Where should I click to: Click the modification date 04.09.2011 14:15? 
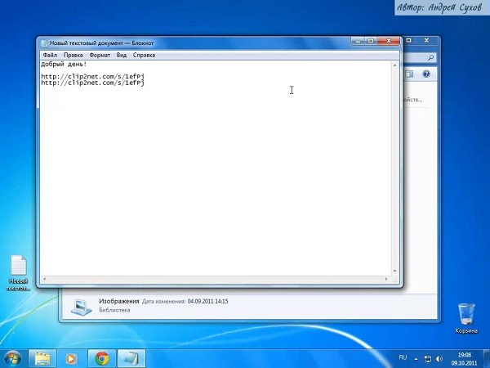click(207, 301)
